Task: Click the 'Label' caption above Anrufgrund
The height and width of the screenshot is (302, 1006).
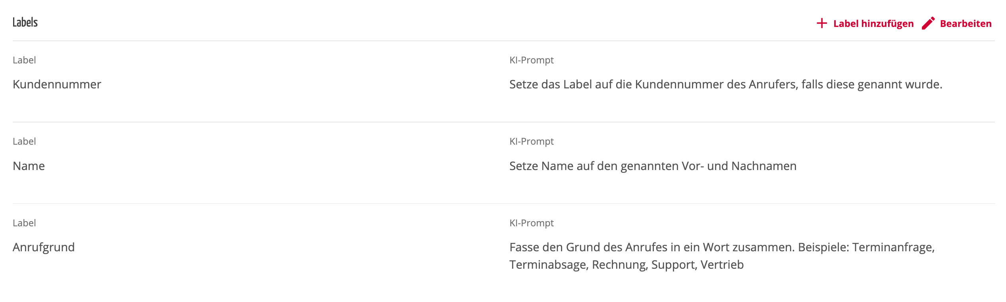Action: (x=24, y=223)
